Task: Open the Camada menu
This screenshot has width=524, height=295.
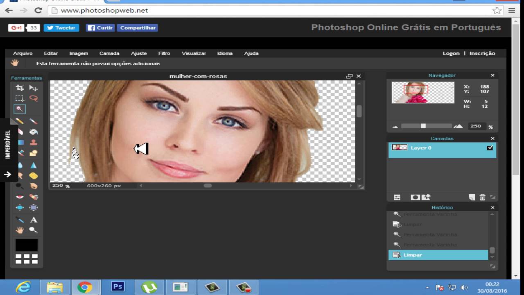Action: click(109, 53)
